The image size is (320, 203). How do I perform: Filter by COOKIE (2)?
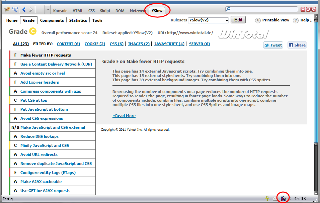(95, 44)
